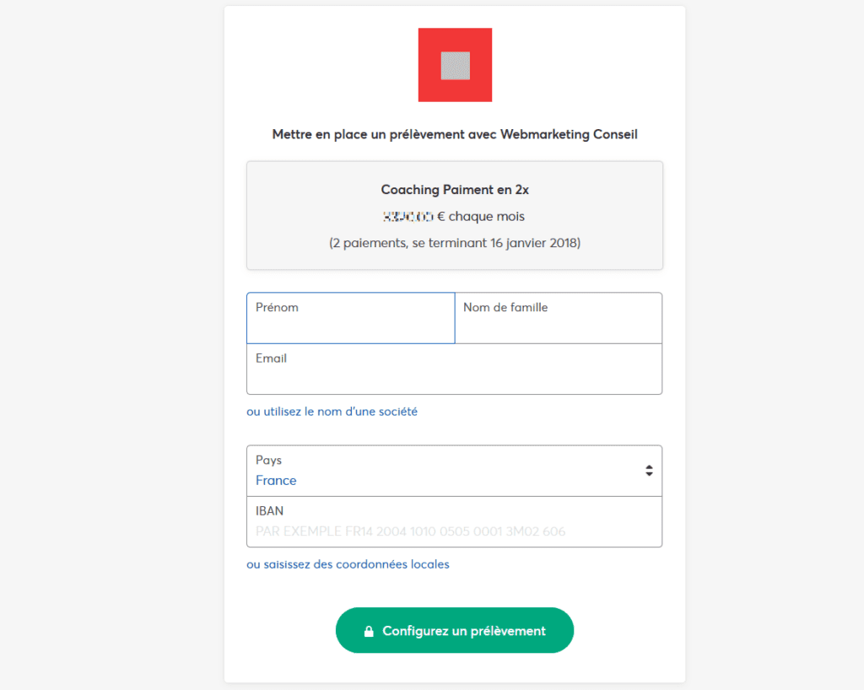Screen dimensions: 864x690
Task: Click the "chaque mois" text
Action: coord(487,217)
